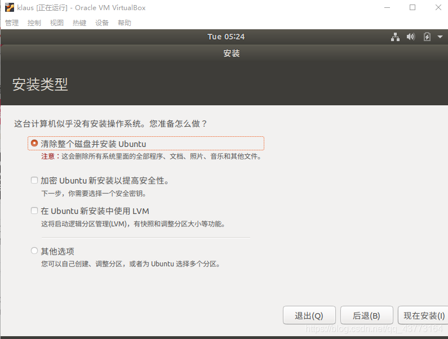Expand the system menu dropdown arrow
This screenshot has width=448, height=339.
pos(440,37)
